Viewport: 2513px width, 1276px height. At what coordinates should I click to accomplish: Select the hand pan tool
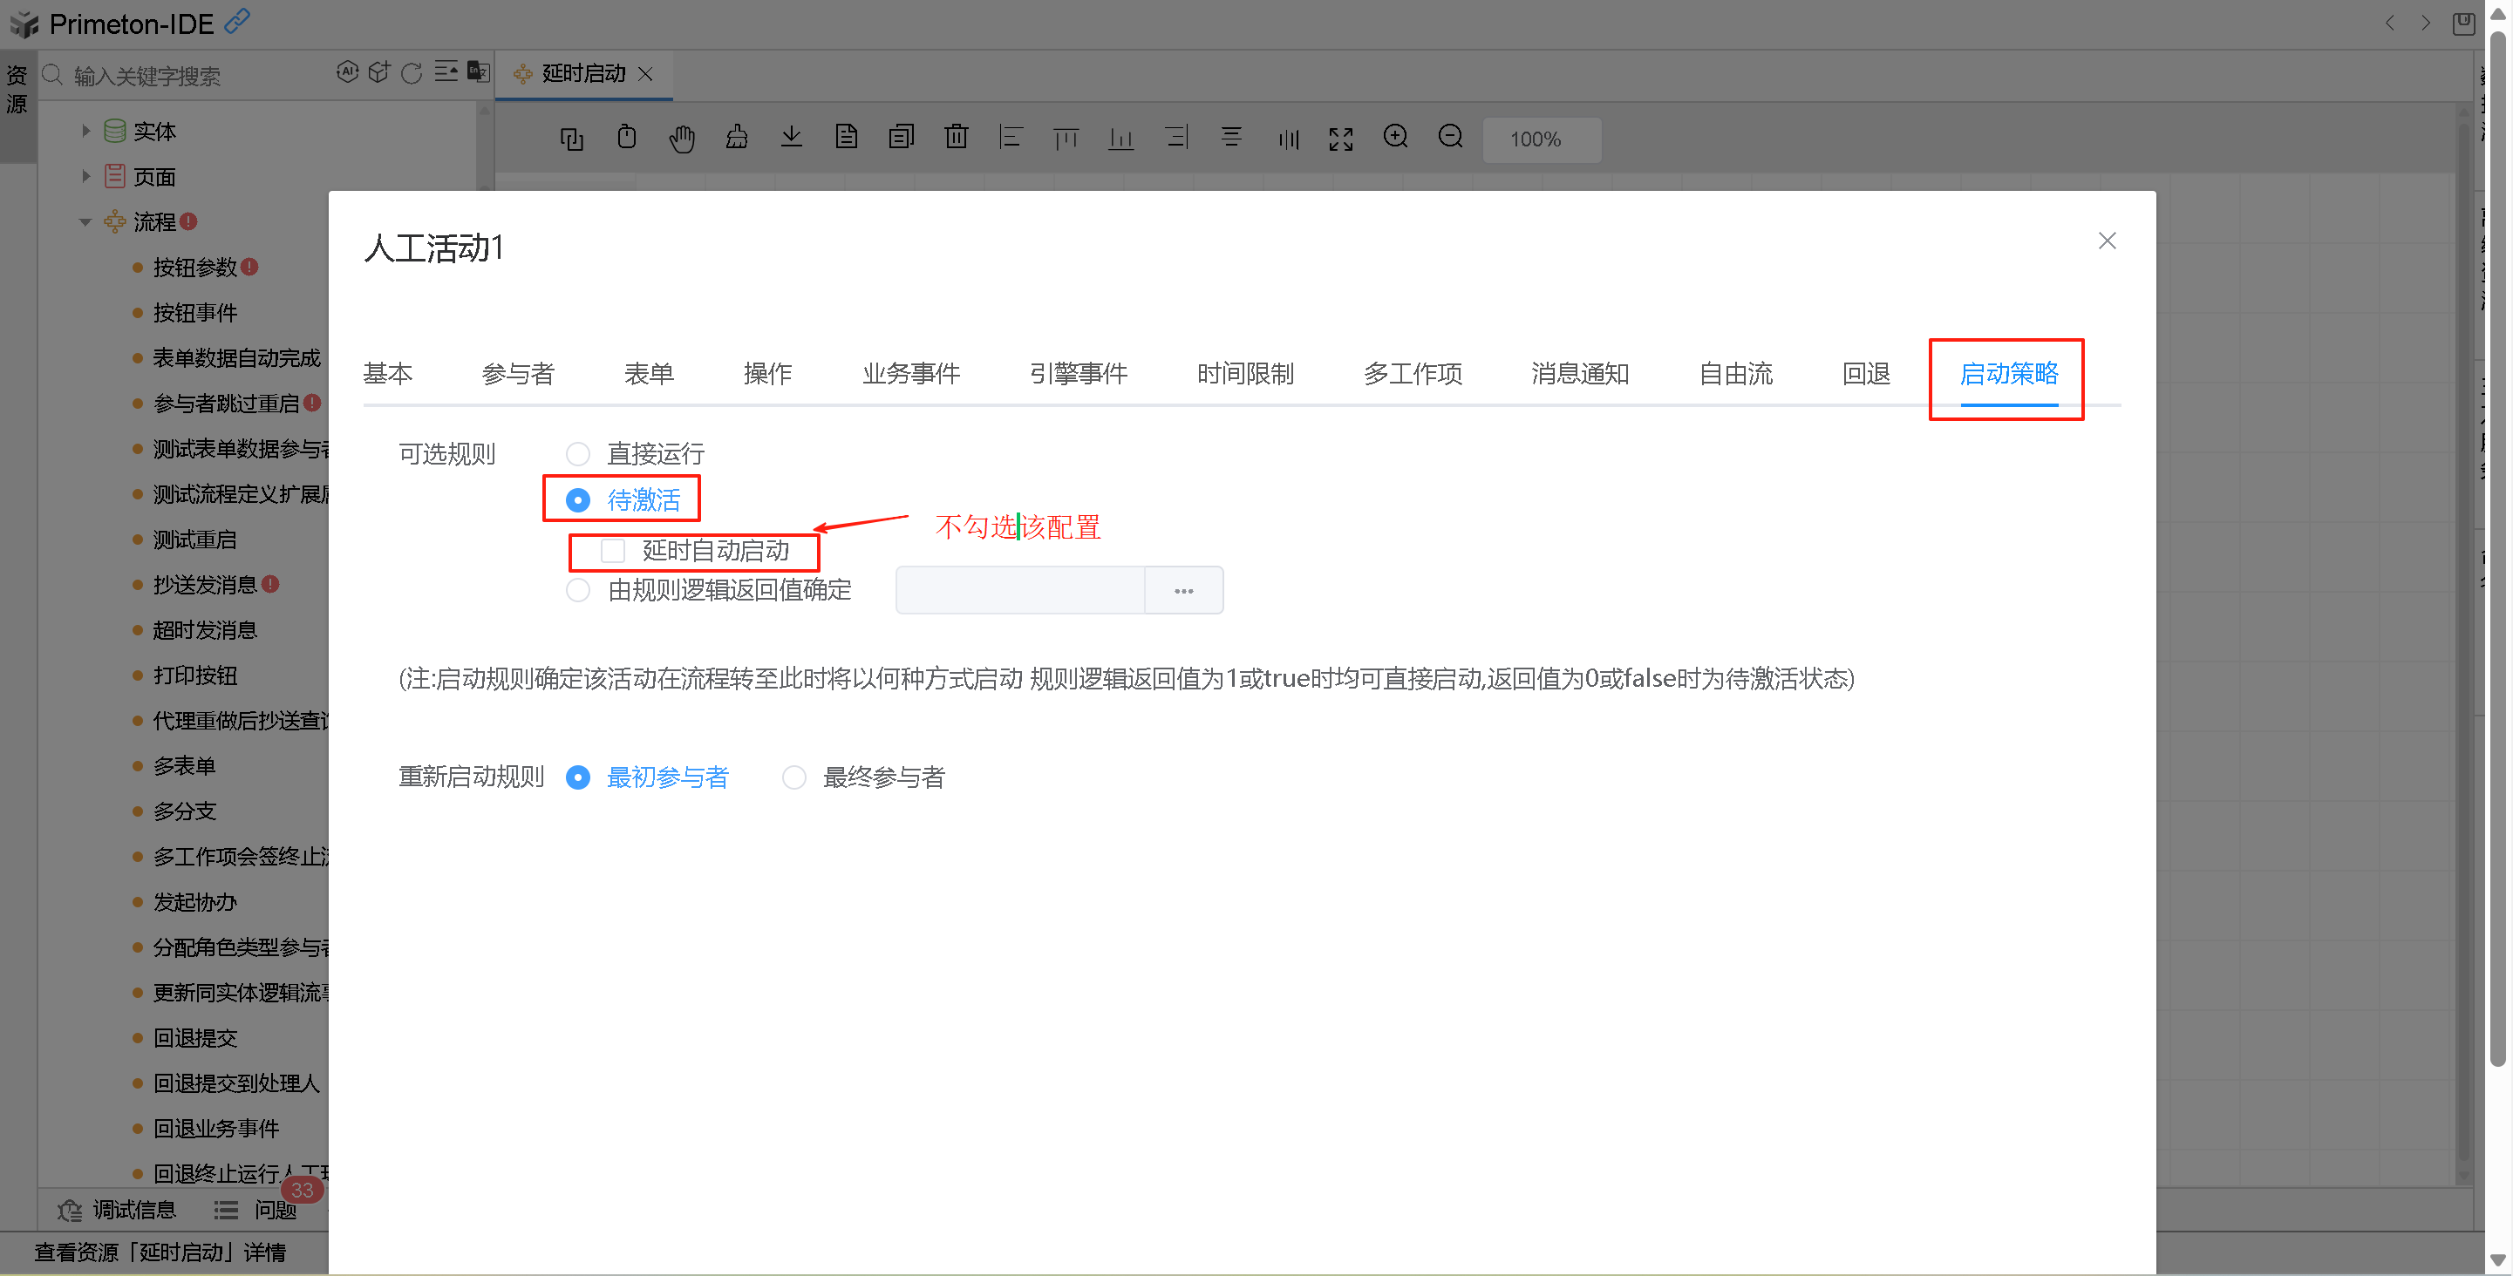coord(681,139)
